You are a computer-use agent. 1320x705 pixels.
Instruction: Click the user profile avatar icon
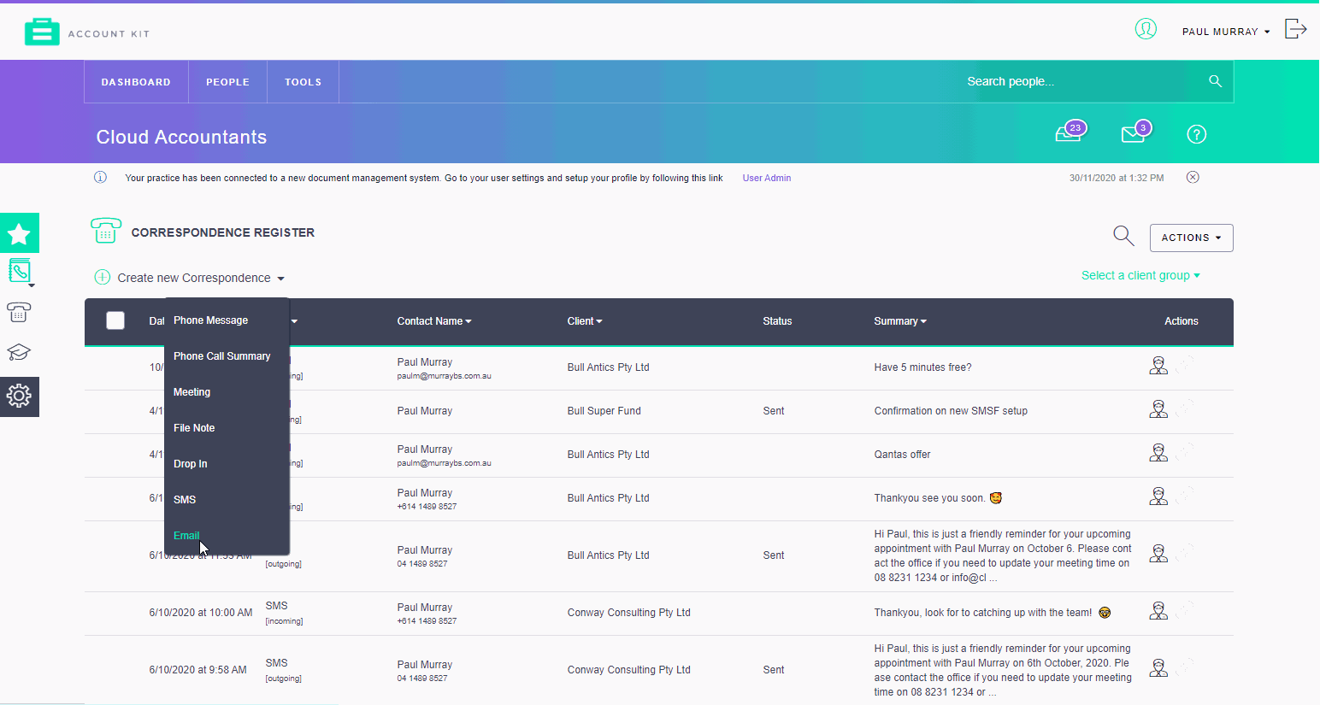1146,29
